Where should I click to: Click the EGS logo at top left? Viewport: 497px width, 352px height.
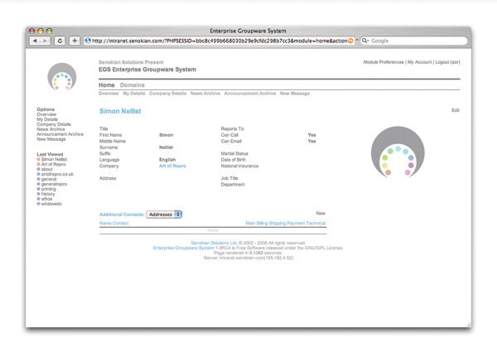(x=62, y=76)
